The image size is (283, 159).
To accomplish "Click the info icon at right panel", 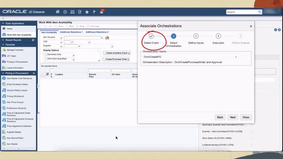I will point(275,30).
